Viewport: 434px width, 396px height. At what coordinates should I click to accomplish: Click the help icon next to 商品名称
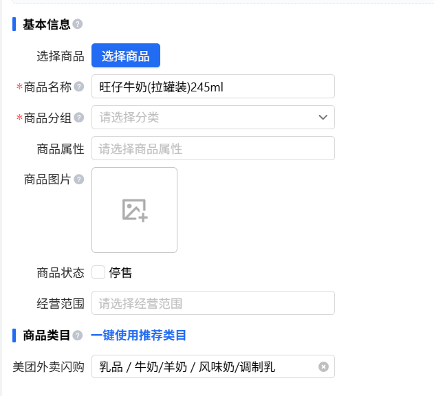pyautogui.click(x=79, y=87)
